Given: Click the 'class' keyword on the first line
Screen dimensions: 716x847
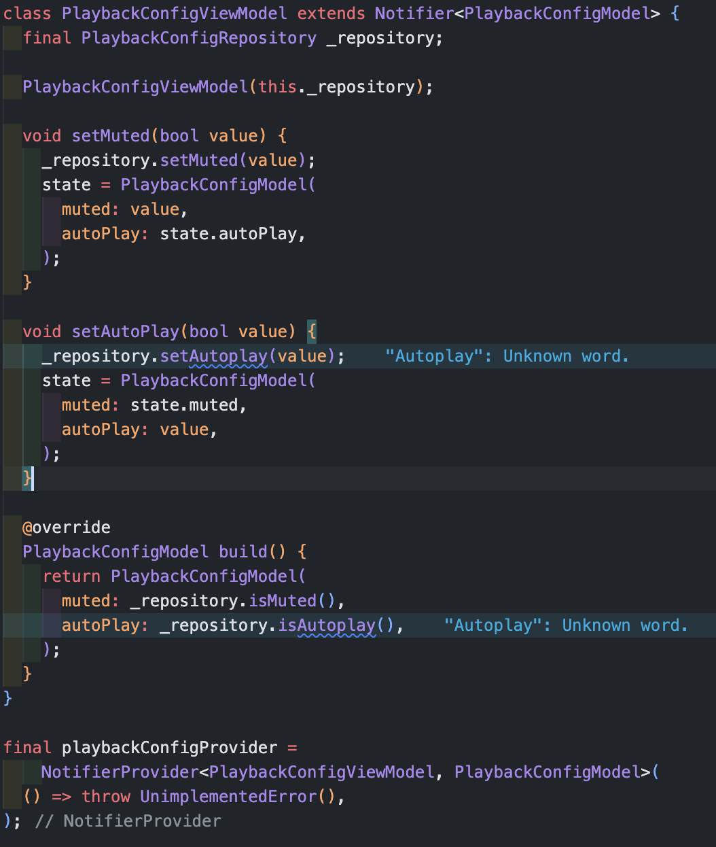Looking at the screenshot, I should [27, 13].
